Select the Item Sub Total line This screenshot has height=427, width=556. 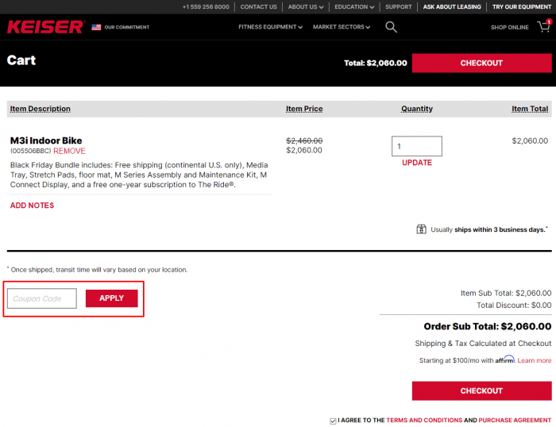tap(506, 293)
